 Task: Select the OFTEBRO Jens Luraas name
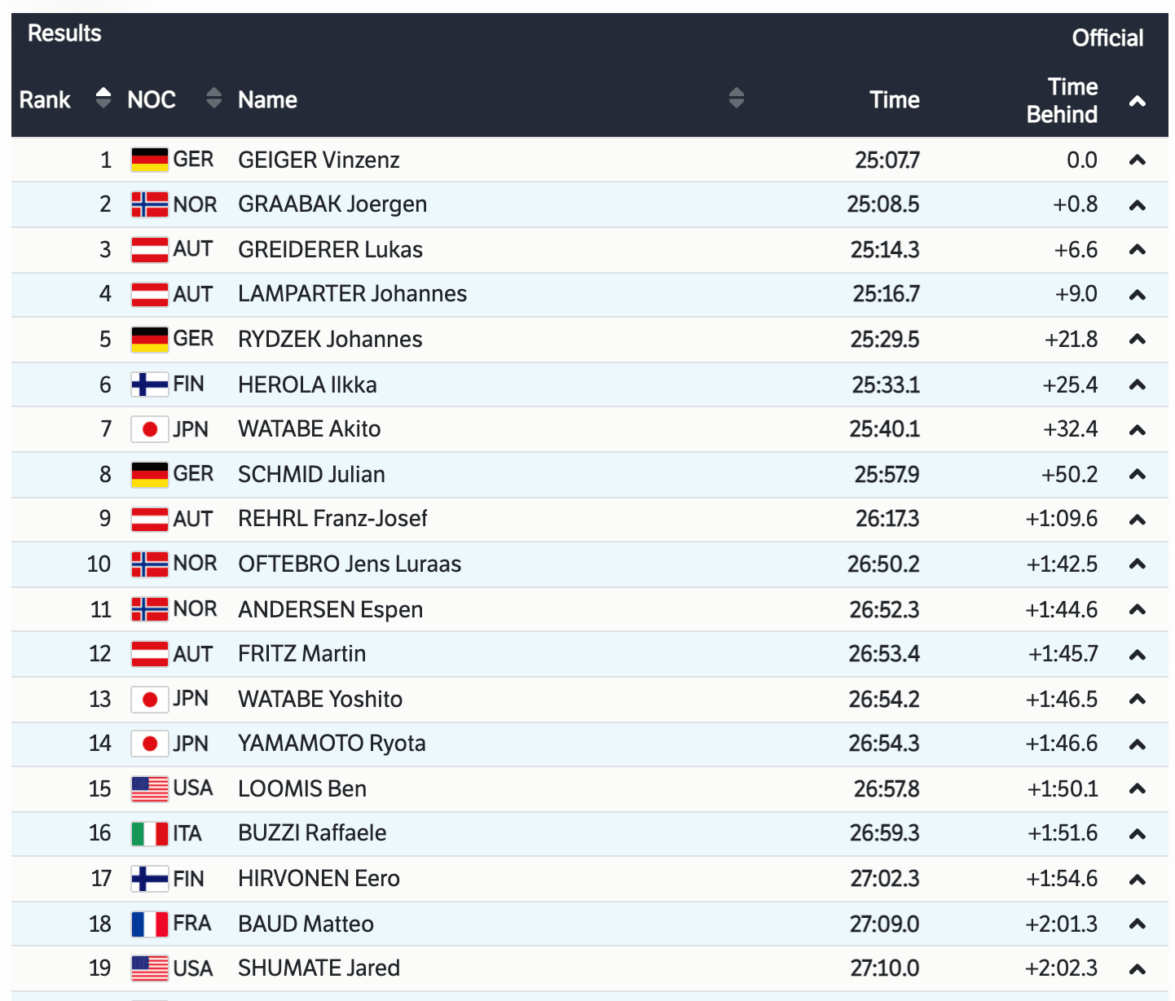pos(350,564)
